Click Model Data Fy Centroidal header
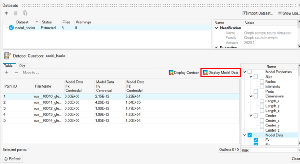The height and width of the screenshot is (164, 300). [x=110, y=86]
